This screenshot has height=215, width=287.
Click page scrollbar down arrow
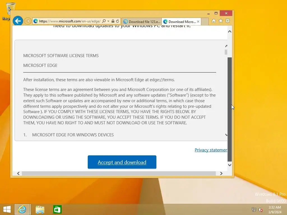pos(230,165)
